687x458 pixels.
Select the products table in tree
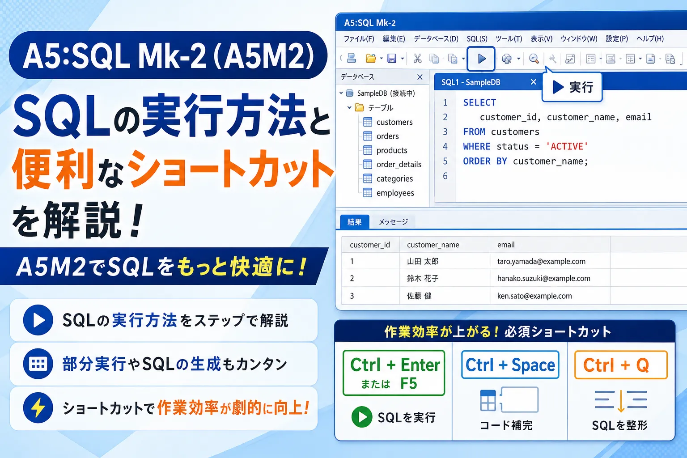pos(385,150)
